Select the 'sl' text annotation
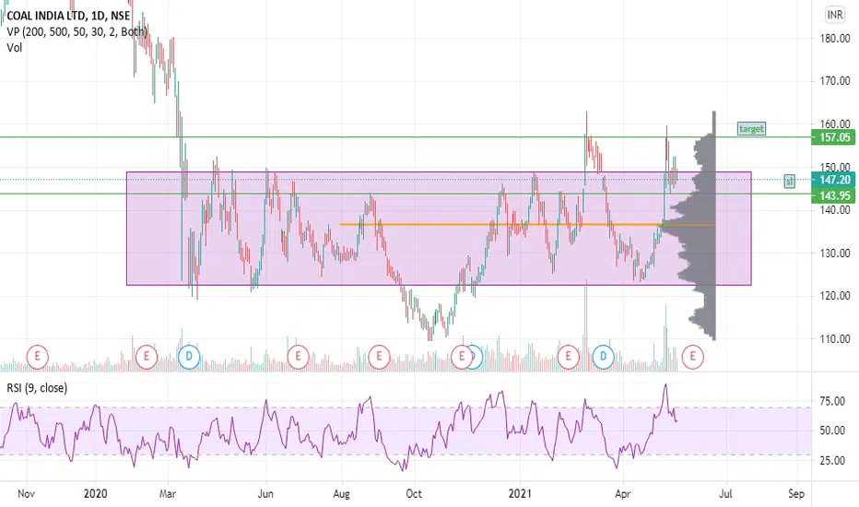Screen dimensions: 859x507 pyautogui.click(x=790, y=181)
